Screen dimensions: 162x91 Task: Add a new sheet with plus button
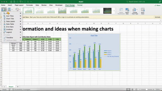(18, 87)
